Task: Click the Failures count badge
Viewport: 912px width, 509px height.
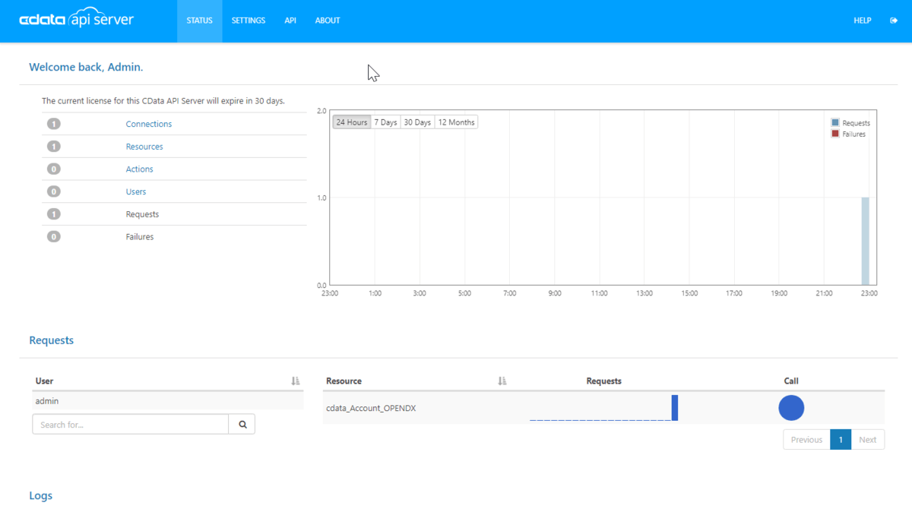Action: [53, 236]
